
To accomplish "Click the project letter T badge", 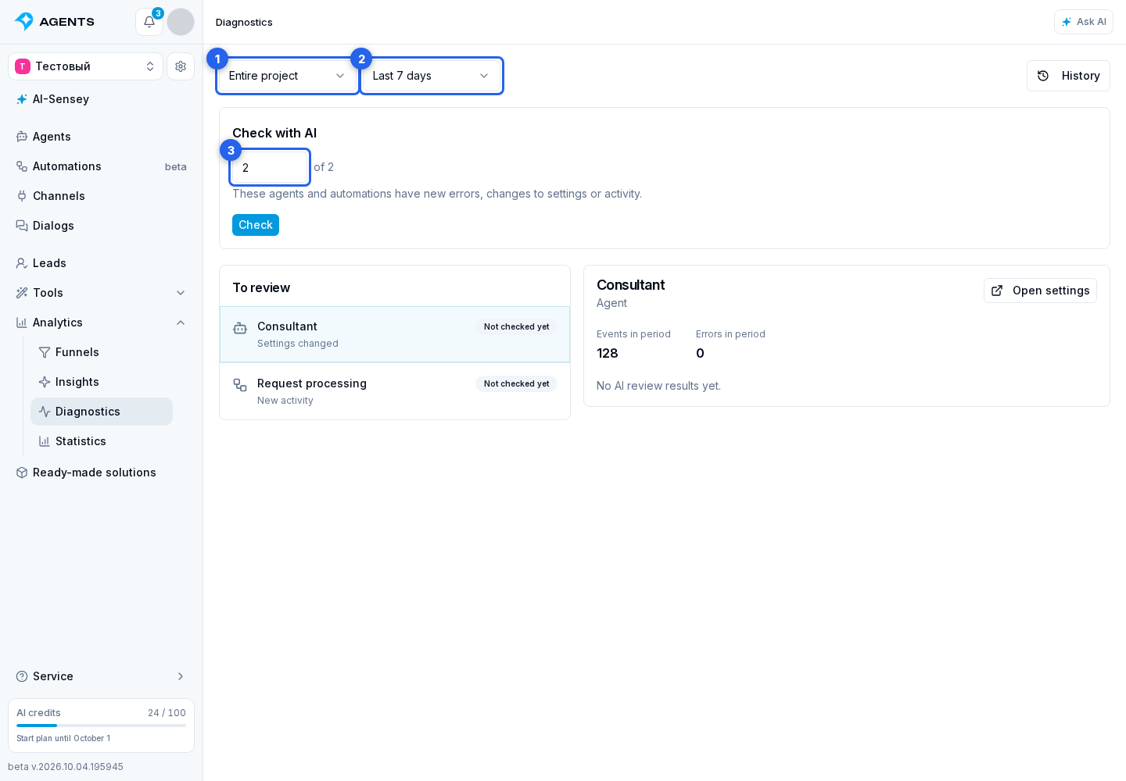I will (x=23, y=66).
